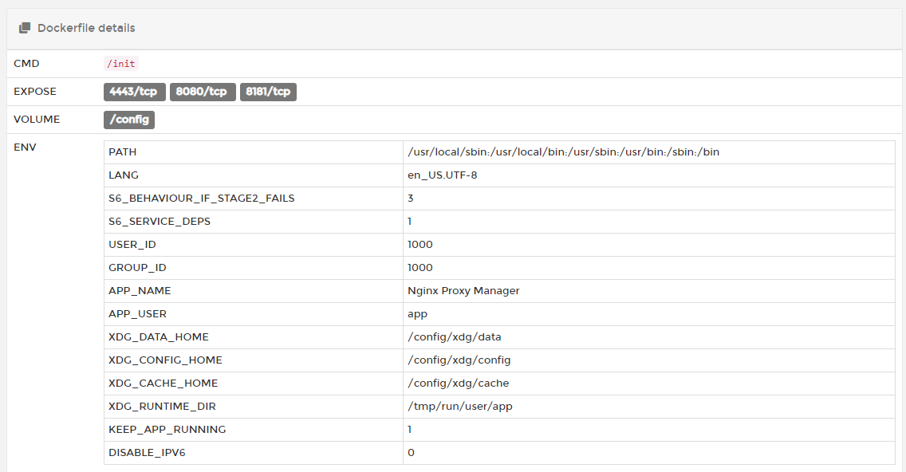906x472 pixels.
Task: Click the XDG_DATA_HOME variable name
Action: pos(159,336)
